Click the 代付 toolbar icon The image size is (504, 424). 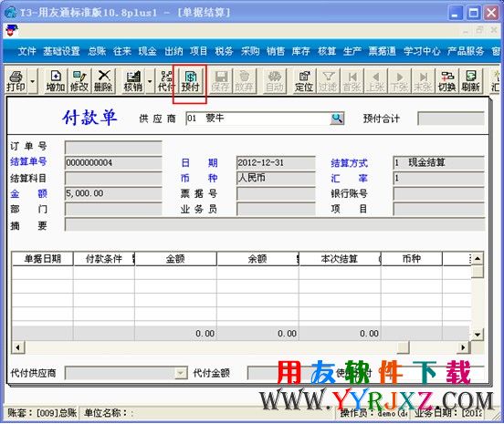pos(166,81)
